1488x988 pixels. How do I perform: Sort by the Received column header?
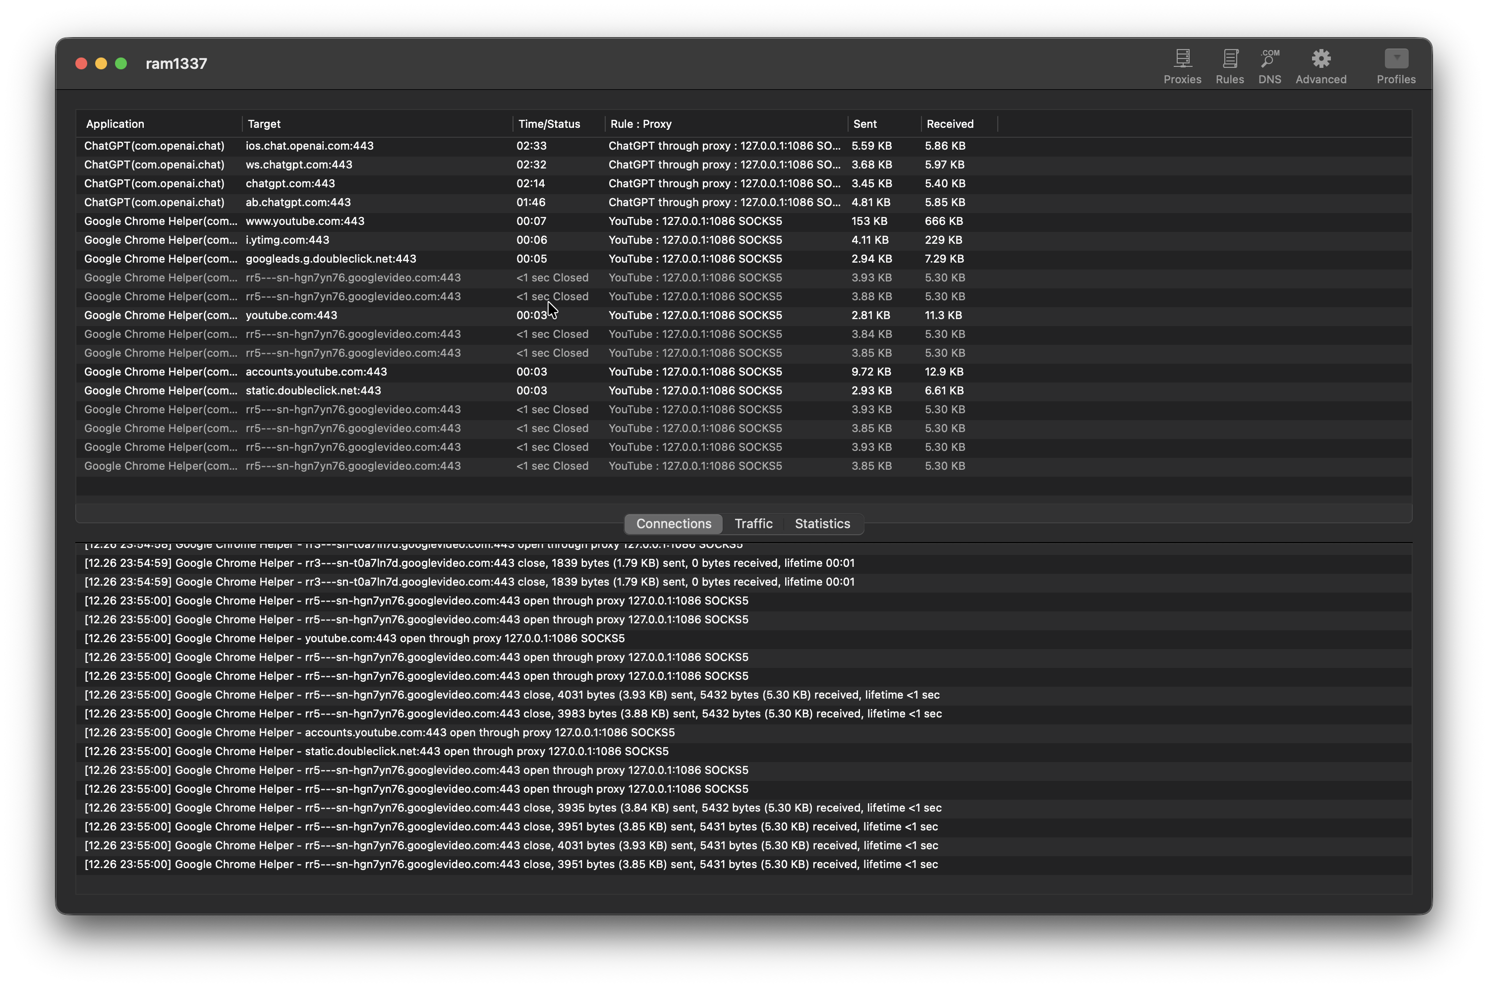(x=950, y=124)
